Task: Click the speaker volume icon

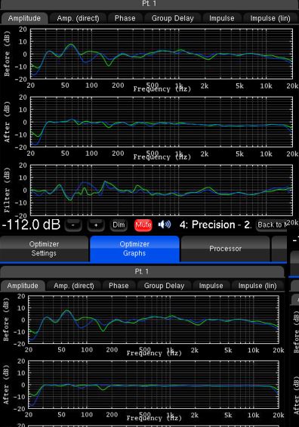Action: click(x=165, y=224)
